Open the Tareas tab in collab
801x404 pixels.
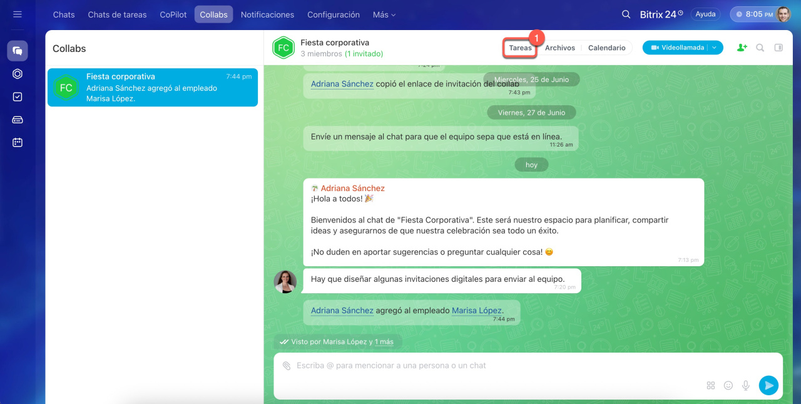coord(520,48)
